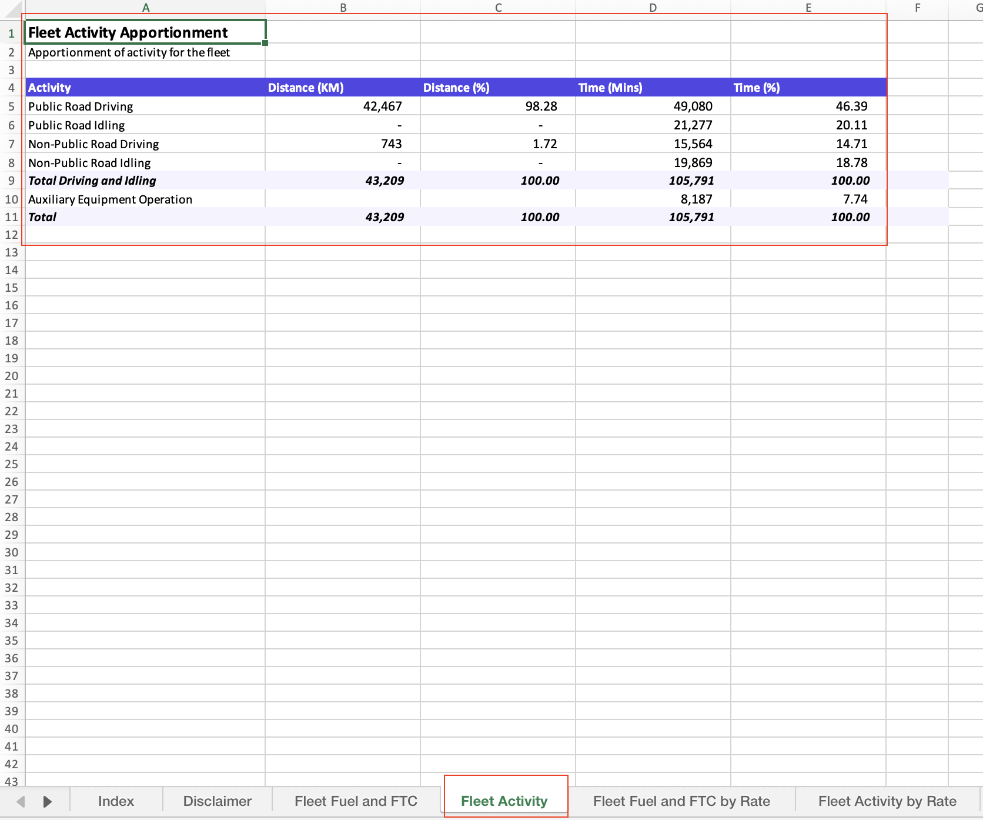Switch to the Index sheet

pos(115,801)
